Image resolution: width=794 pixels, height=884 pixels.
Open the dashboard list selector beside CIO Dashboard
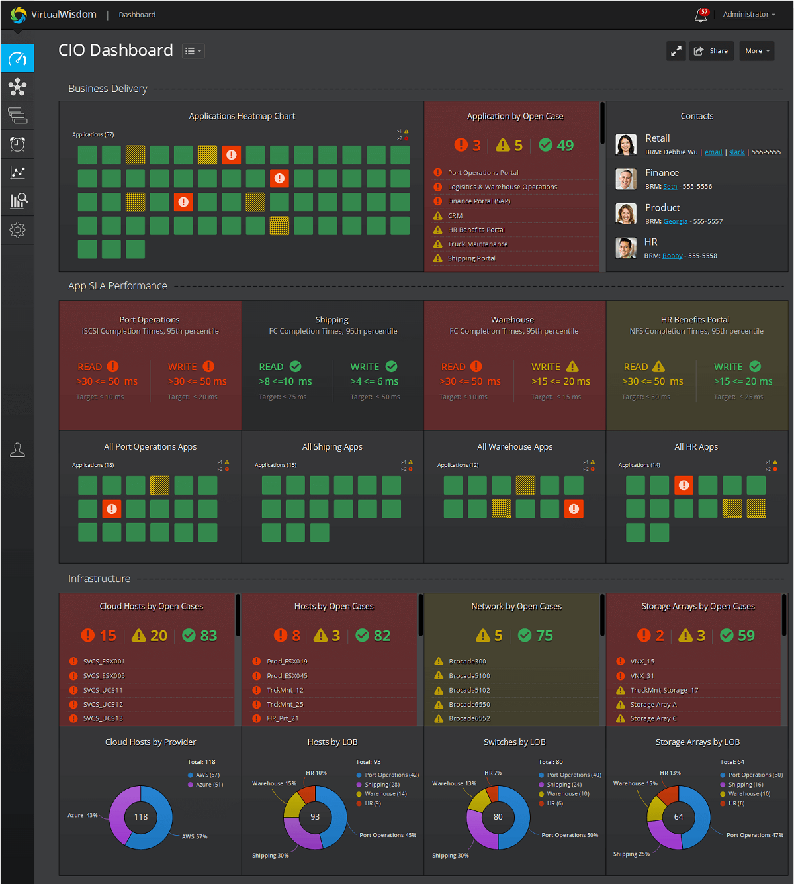tap(193, 51)
